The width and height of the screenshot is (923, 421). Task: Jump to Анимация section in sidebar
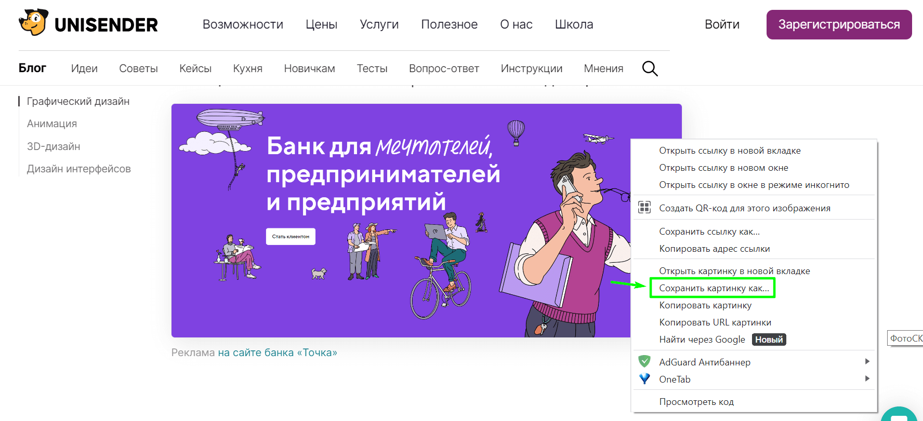[52, 124]
